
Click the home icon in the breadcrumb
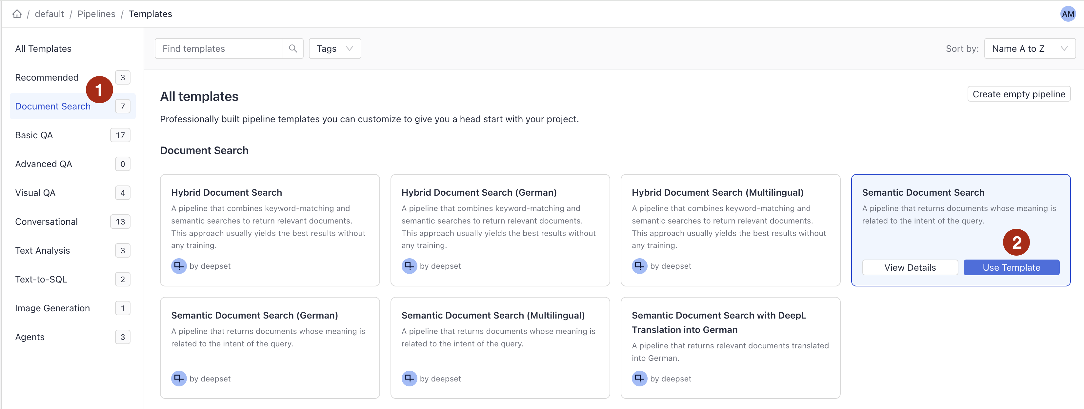coord(17,13)
